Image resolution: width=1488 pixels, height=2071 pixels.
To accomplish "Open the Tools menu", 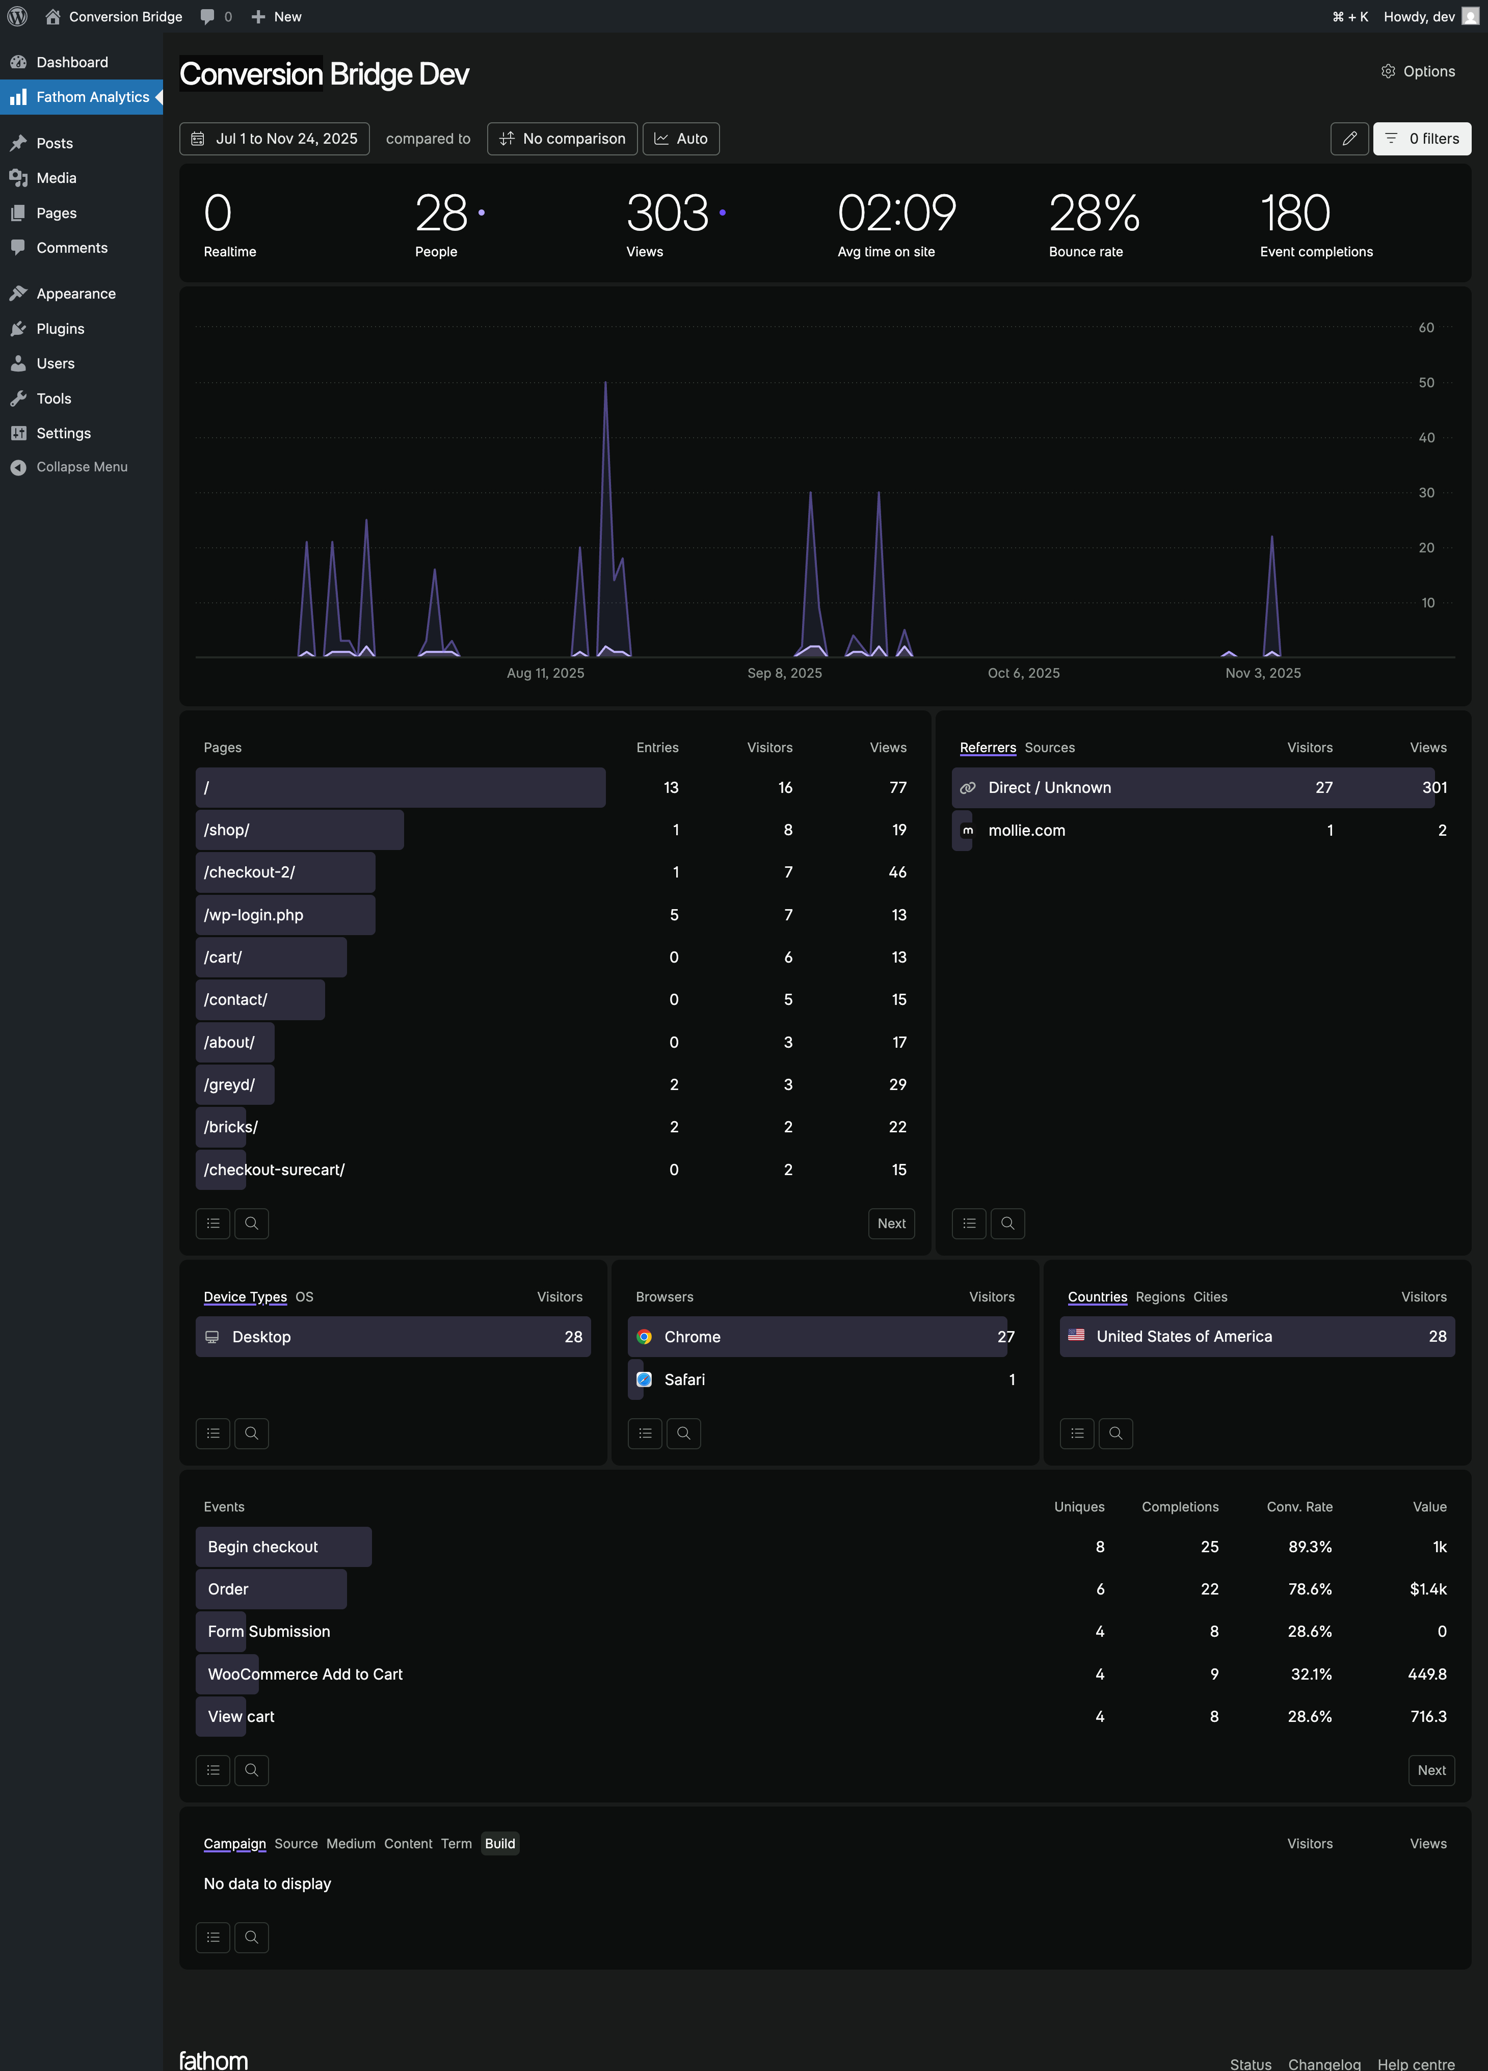I will (81, 398).
